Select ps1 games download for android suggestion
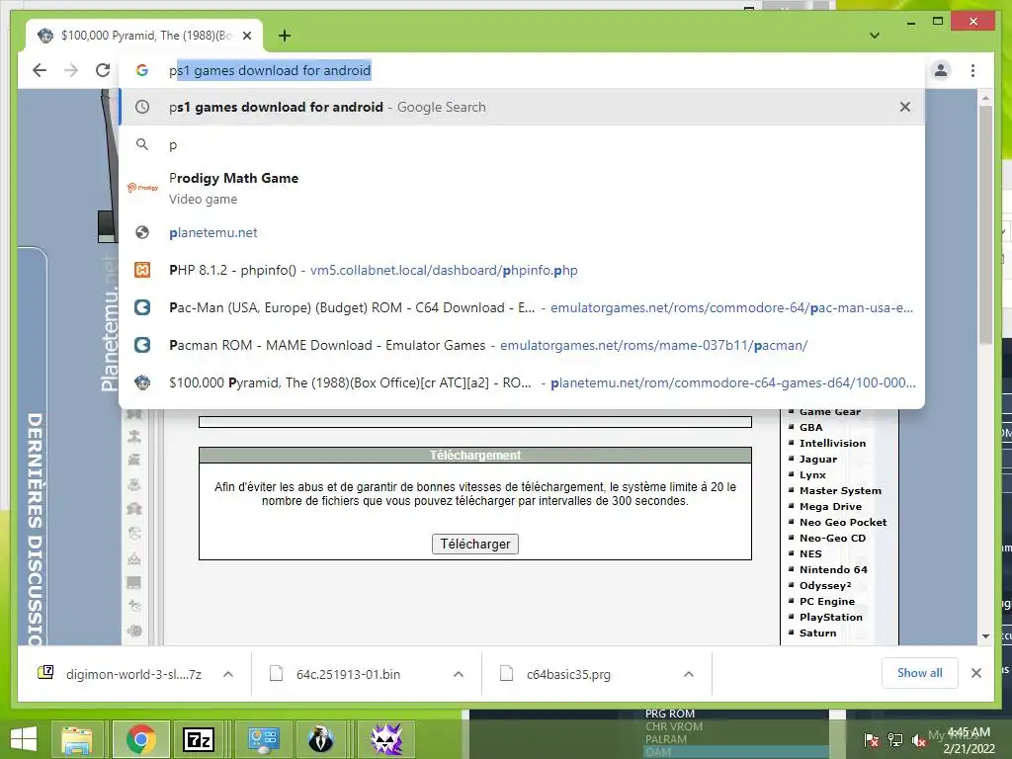 pyautogui.click(x=522, y=107)
